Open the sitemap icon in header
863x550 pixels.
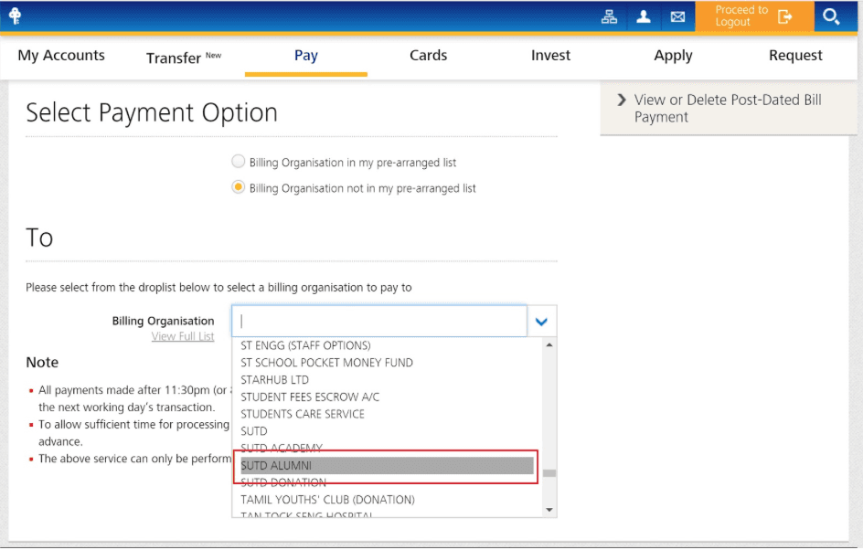[x=609, y=17]
